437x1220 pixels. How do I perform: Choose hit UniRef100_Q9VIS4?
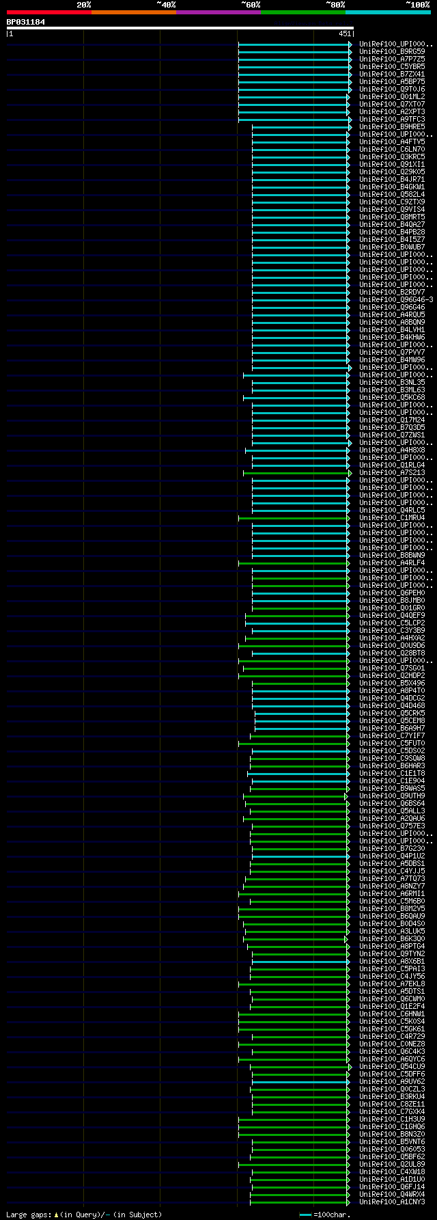tap(392, 209)
